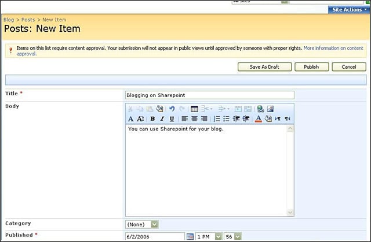Align body text left
Viewport: 371px width, 242px height.
[x=184, y=119]
